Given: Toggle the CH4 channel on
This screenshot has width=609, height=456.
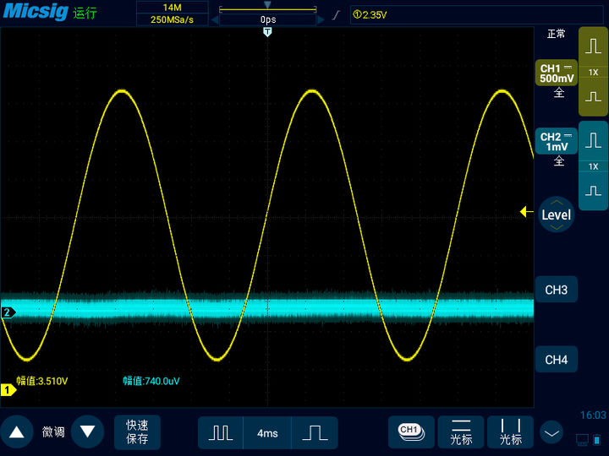Looking at the screenshot, I should (556, 360).
